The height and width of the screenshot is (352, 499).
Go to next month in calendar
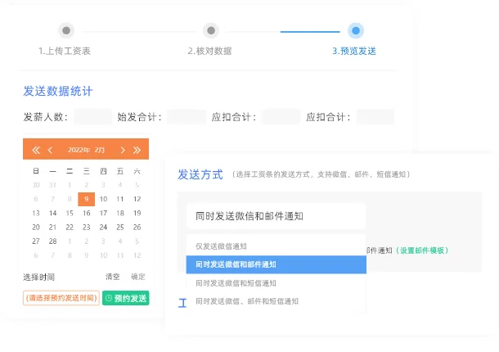(123, 150)
